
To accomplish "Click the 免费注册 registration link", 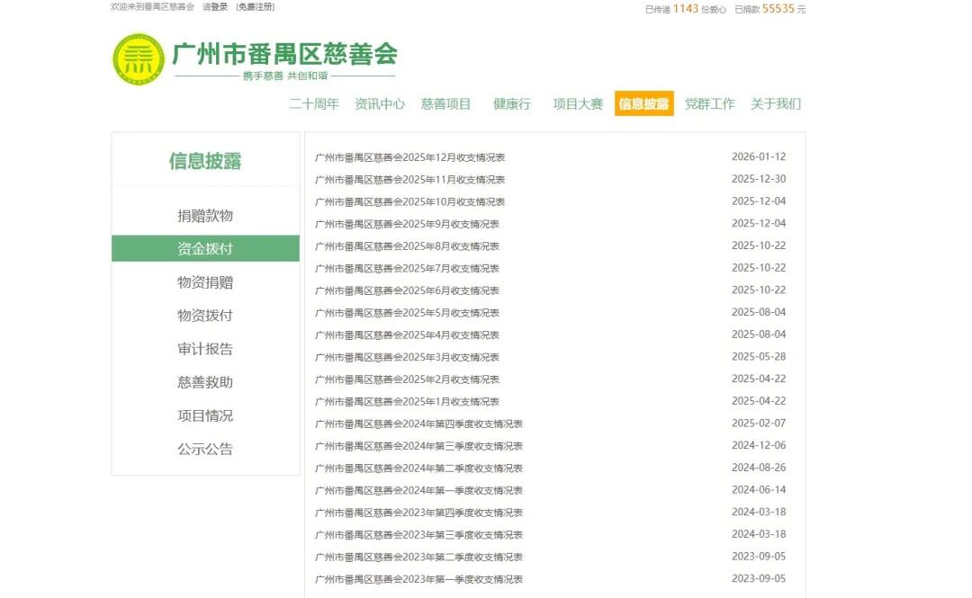I will pyautogui.click(x=255, y=7).
